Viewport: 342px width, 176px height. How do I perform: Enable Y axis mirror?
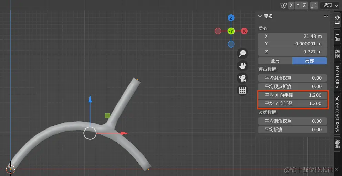tap(298, 6)
